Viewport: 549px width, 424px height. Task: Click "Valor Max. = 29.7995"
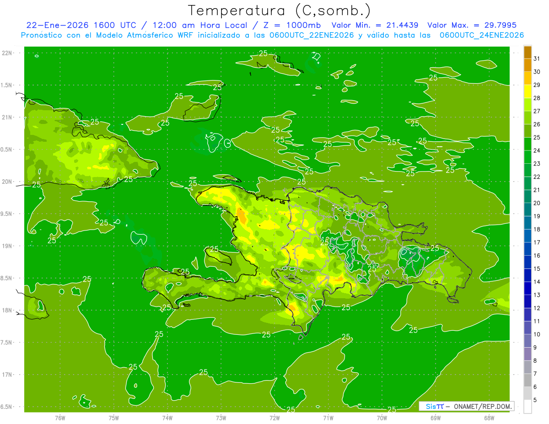tap(472, 25)
